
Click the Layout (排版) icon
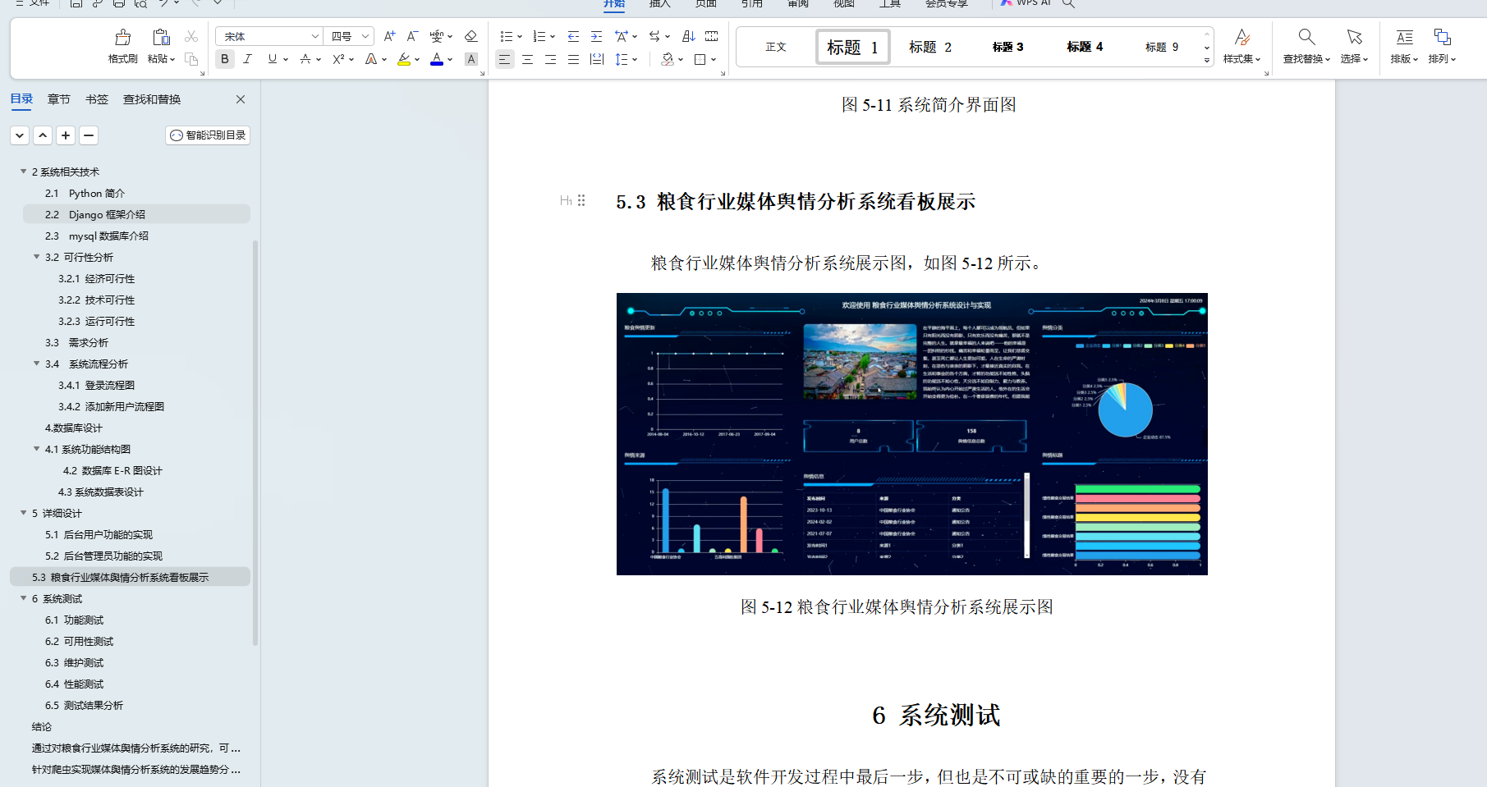point(1404,37)
